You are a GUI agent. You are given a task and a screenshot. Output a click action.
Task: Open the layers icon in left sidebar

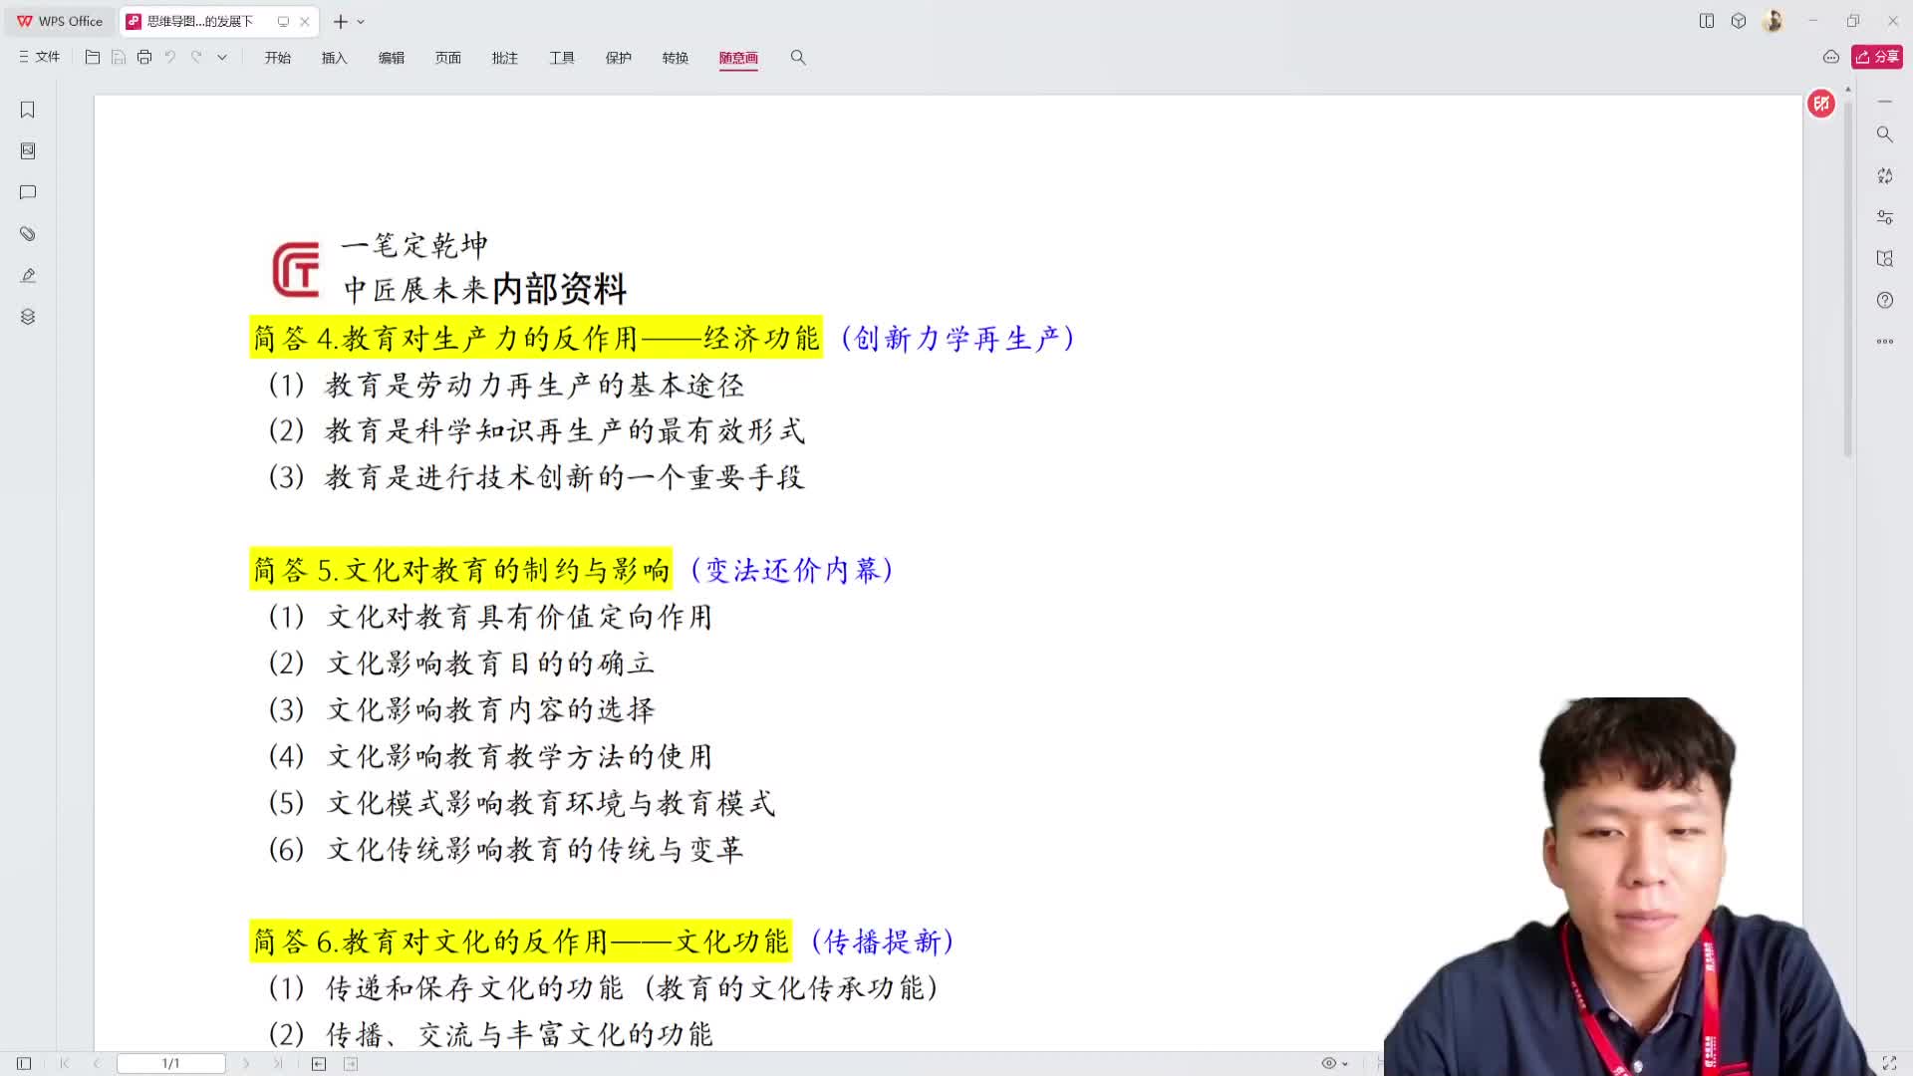coord(27,316)
